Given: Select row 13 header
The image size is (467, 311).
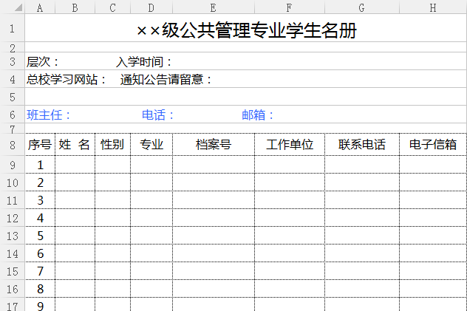Looking at the screenshot, I should tap(12, 236).
